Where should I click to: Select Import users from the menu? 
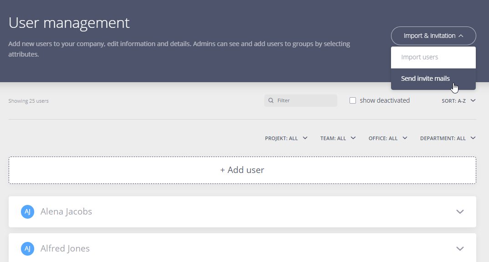tap(433, 58)
